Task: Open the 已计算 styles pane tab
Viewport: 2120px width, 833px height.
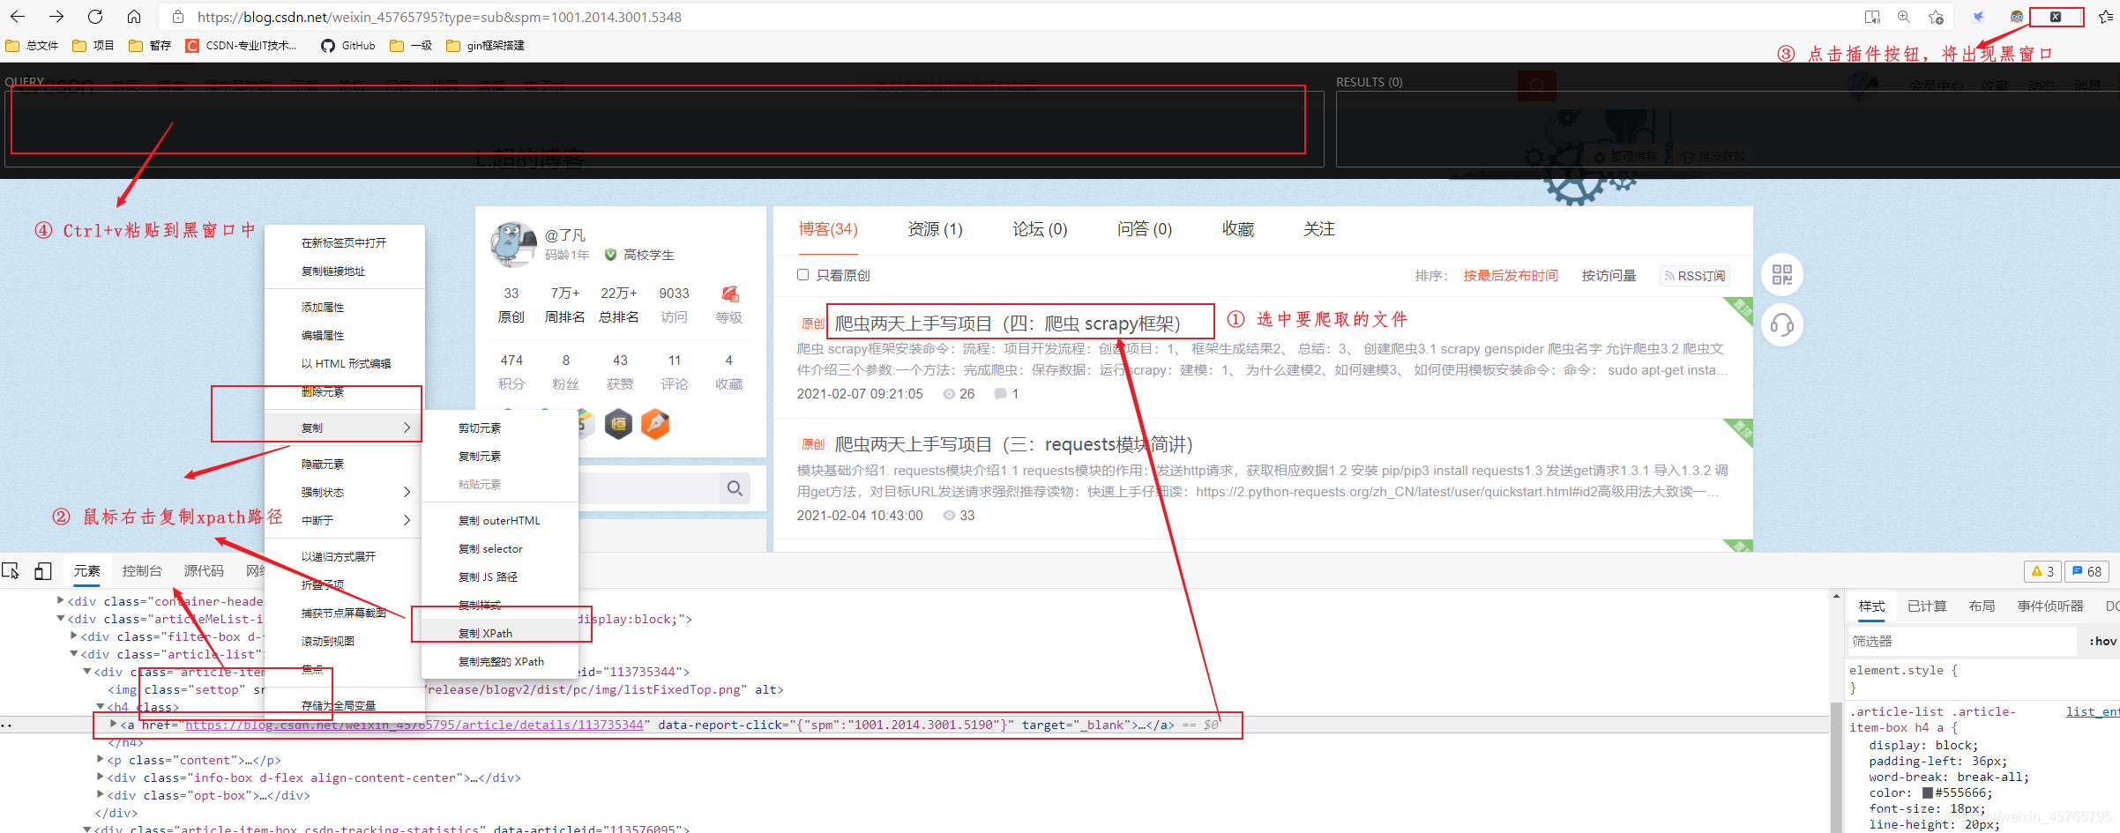Action: click(1927, 606)
